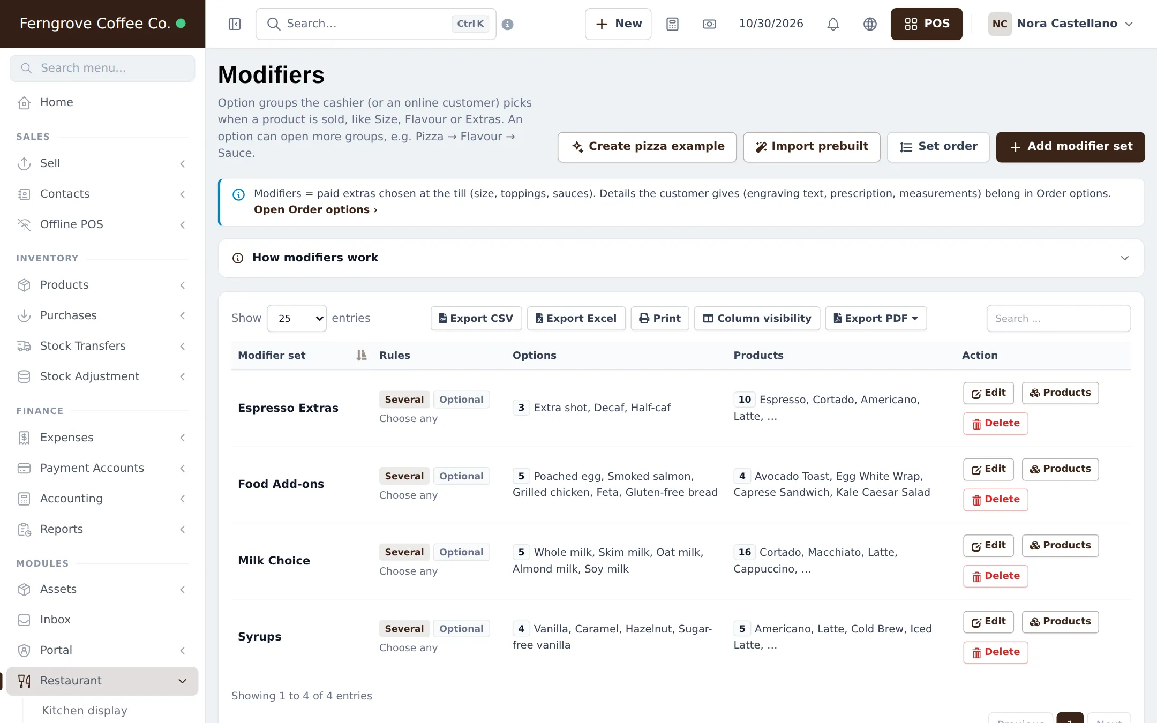Open the POS screen
The height and width of the screenshot is (723, 1157).
click(x=927, y=24)
